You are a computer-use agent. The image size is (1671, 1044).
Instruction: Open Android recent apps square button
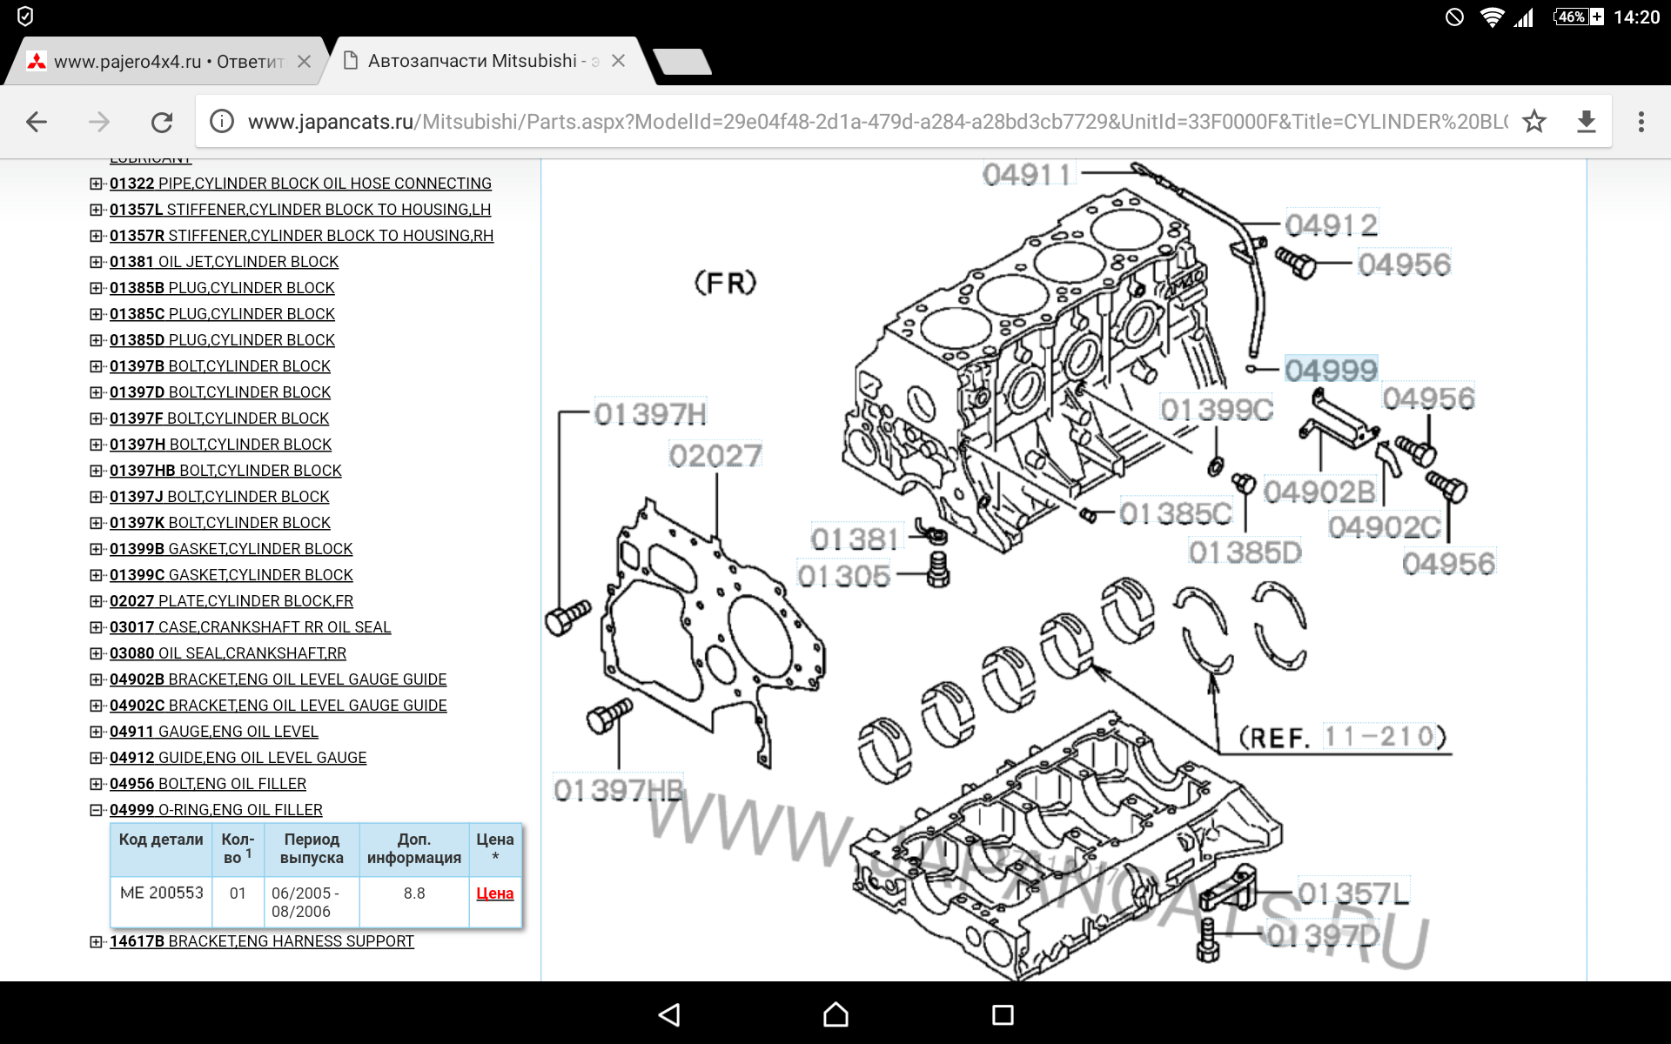1003,1014
